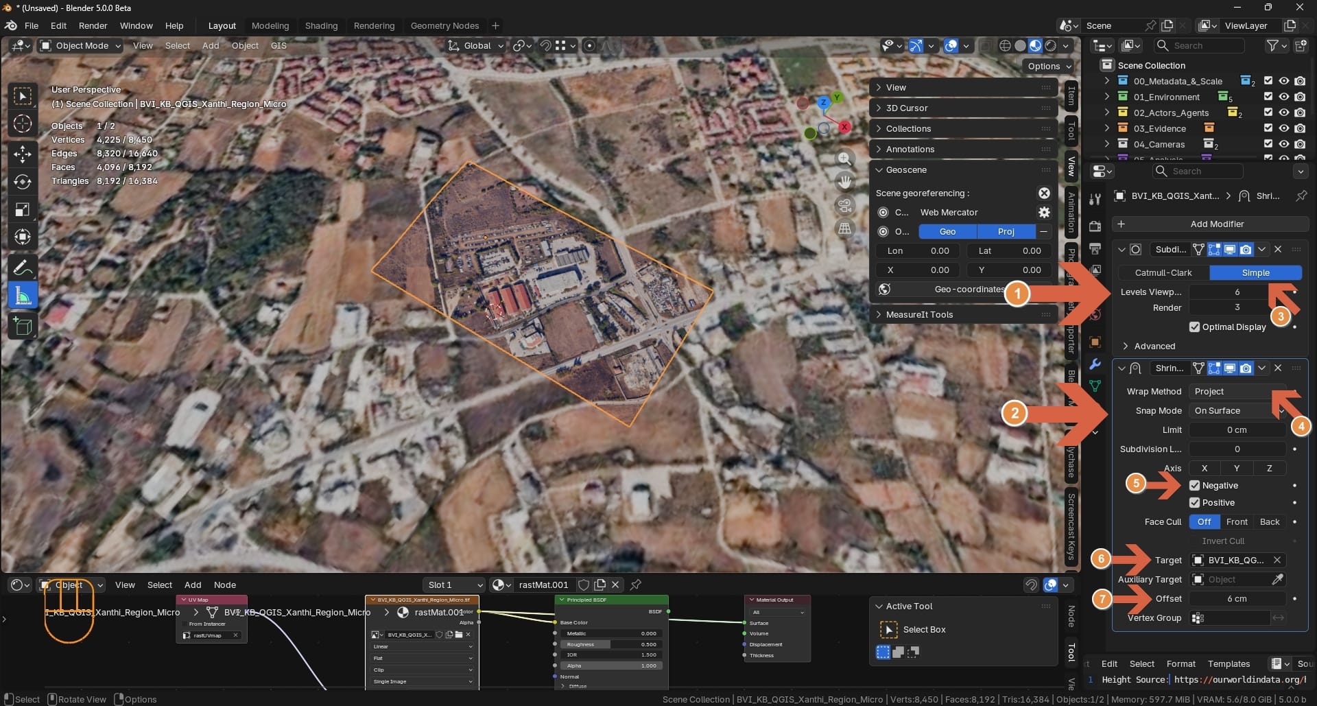
Task: Switch to Modeling workspace tab
Action: (x=270, y=26)
